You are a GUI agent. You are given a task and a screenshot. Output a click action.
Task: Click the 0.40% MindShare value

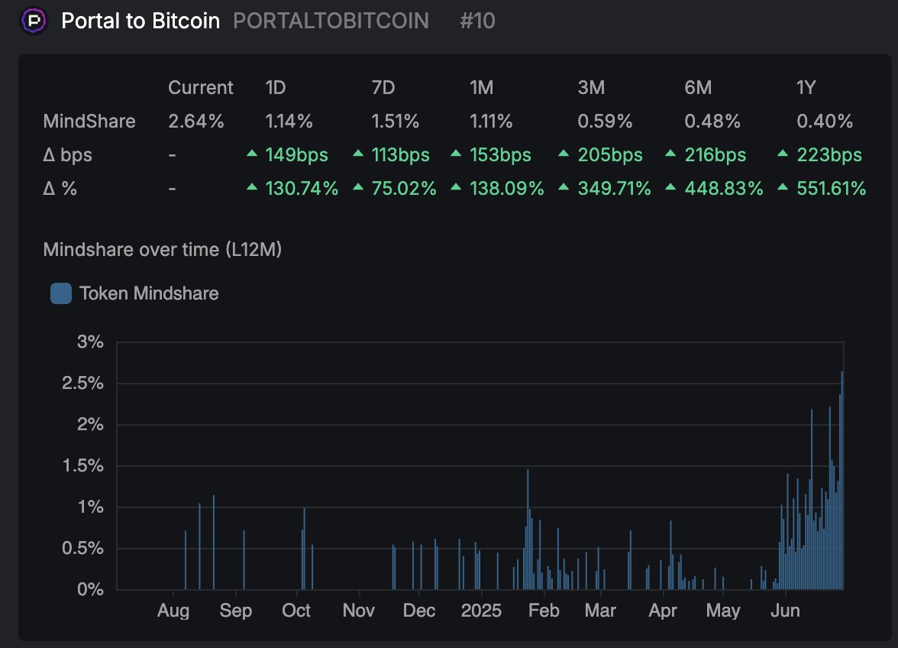(x=825, y=121)
